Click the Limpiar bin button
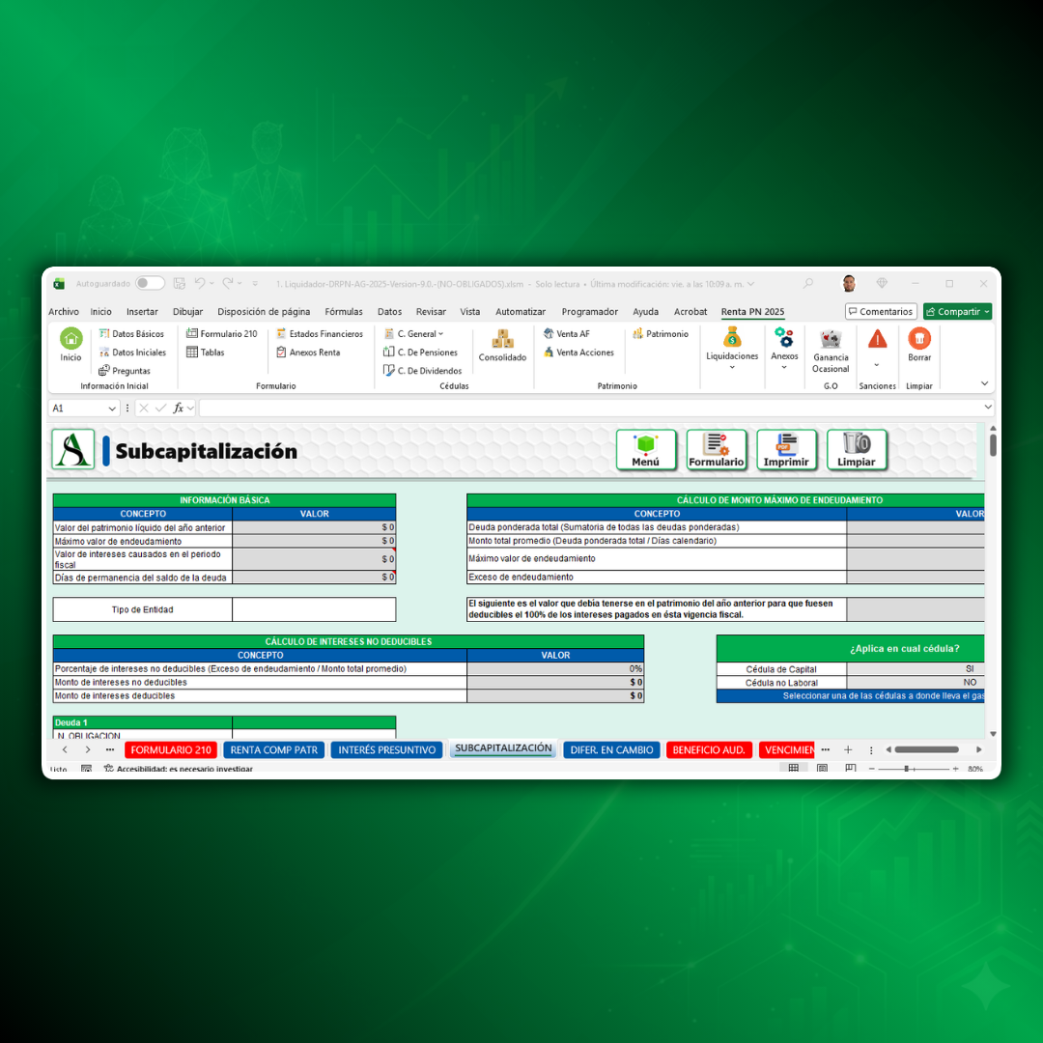Image resolution: width=1043 pixels, height=1043 pixels. pos(856,450)
